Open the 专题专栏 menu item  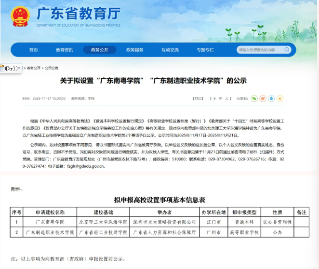205,50
